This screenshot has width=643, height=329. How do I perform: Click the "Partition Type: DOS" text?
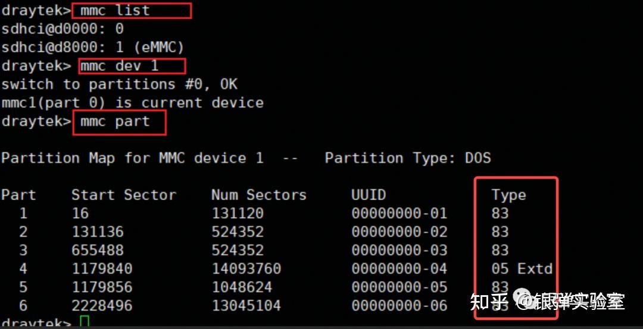pyautogui.click(x=408, y=158)
